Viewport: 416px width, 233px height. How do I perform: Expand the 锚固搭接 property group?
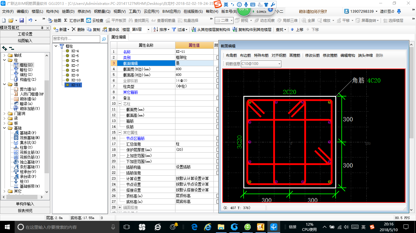(x=120, y=207)
